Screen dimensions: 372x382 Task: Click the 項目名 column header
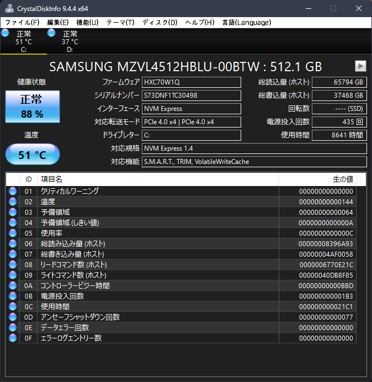pyautogui.click(x=157, y=179)
